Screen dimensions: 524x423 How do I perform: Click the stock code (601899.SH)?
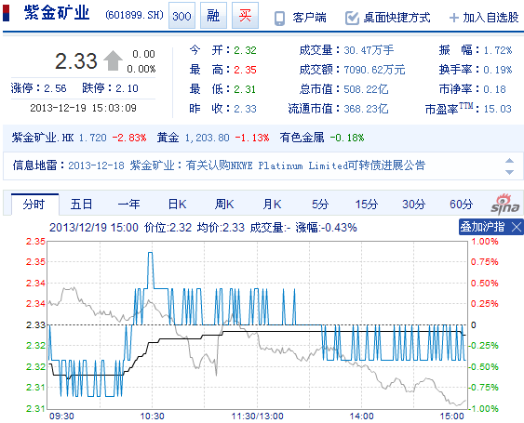tap(134, 15)
